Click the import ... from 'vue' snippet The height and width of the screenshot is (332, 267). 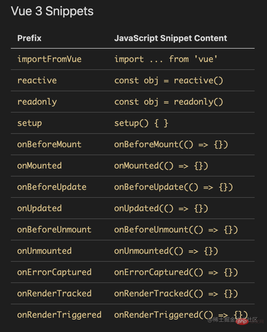(166, 59)
